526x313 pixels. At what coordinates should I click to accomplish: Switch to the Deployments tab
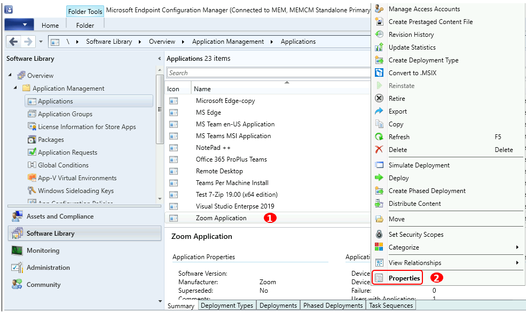[x=278, y=306]
